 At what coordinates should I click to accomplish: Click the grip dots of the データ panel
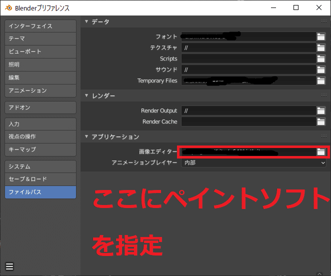[x=324, y=21]
